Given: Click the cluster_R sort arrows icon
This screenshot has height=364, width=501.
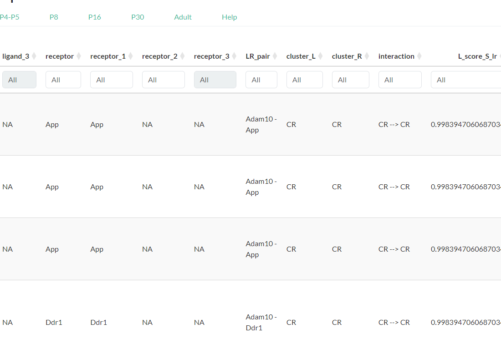Looking at the screenshot, I should click(x=367, y=56).
